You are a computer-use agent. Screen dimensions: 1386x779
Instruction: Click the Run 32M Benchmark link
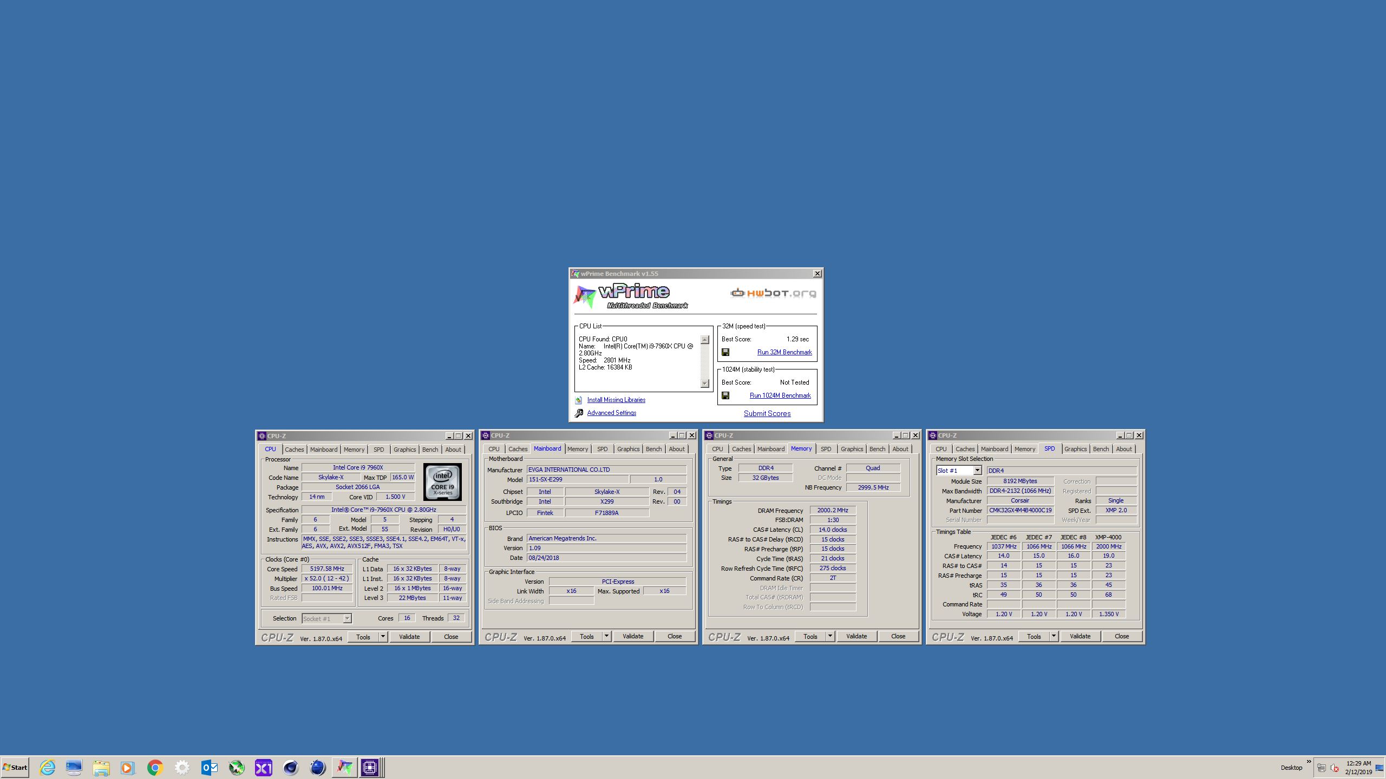click(x=784, y=352)
